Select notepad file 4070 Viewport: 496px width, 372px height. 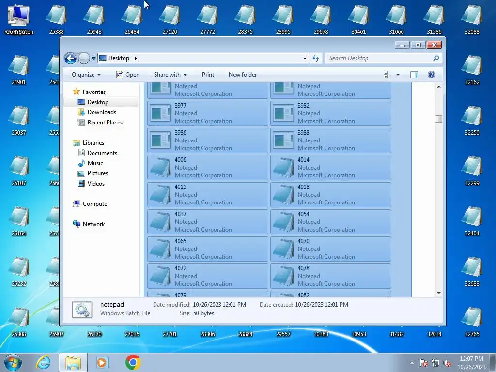[330, 249]
